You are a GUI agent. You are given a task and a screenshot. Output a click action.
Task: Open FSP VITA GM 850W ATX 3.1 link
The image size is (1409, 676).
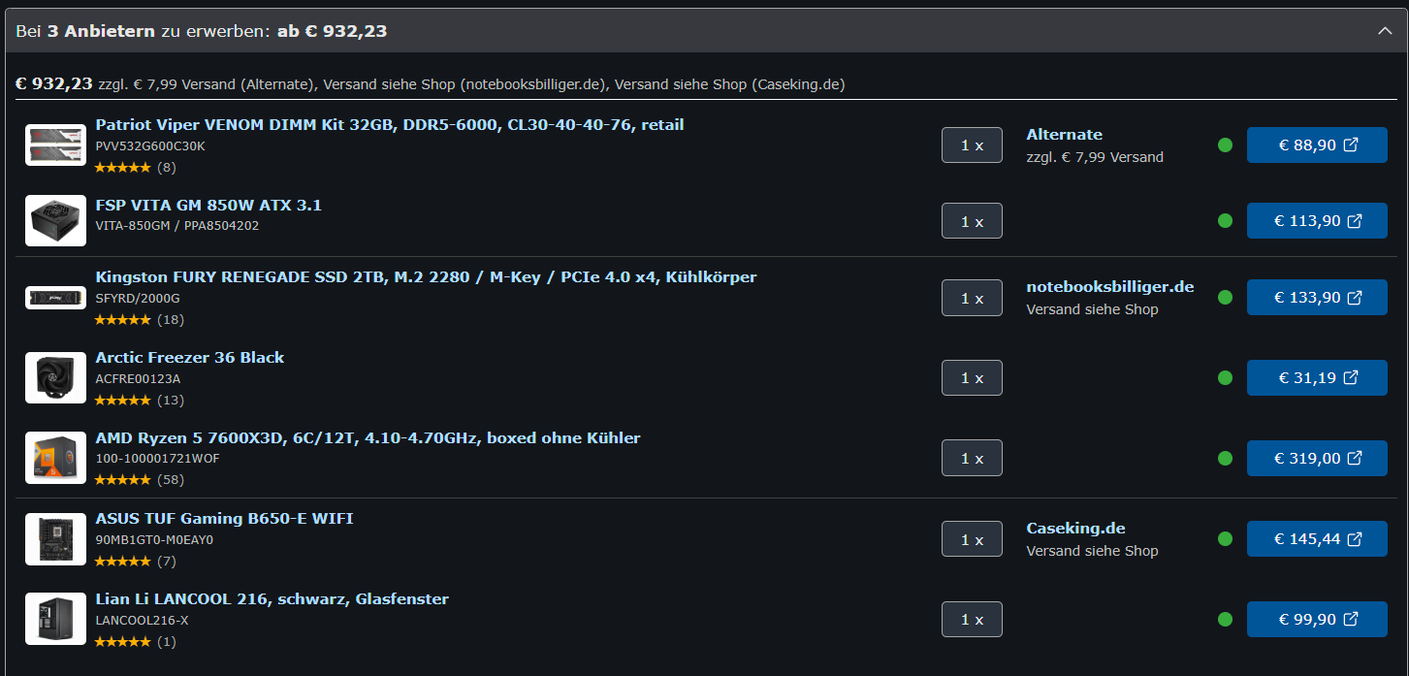[x=208, y=205]
